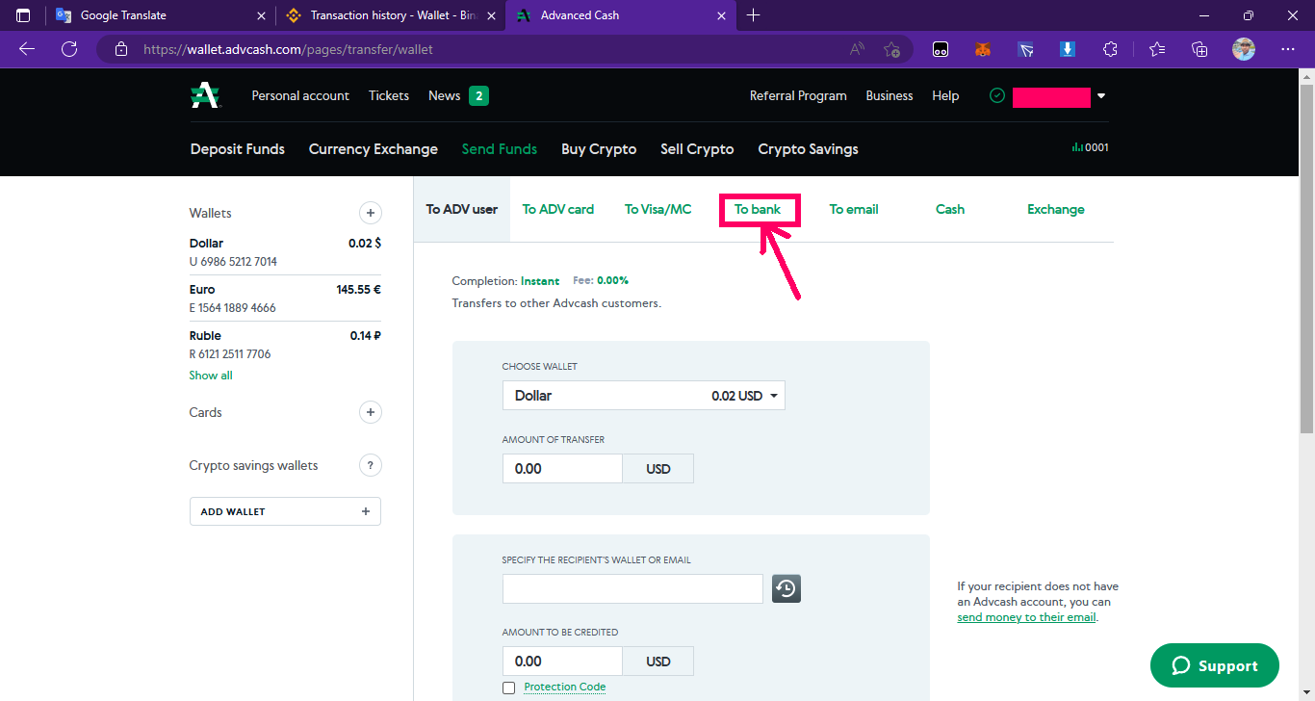Focus the recipient wallet or email field
1315x701 pixels.
tap(632, 588)
